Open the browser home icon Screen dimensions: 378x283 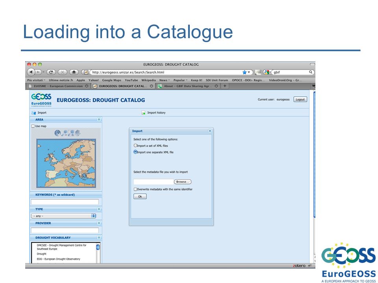click(x=74, y=72)
